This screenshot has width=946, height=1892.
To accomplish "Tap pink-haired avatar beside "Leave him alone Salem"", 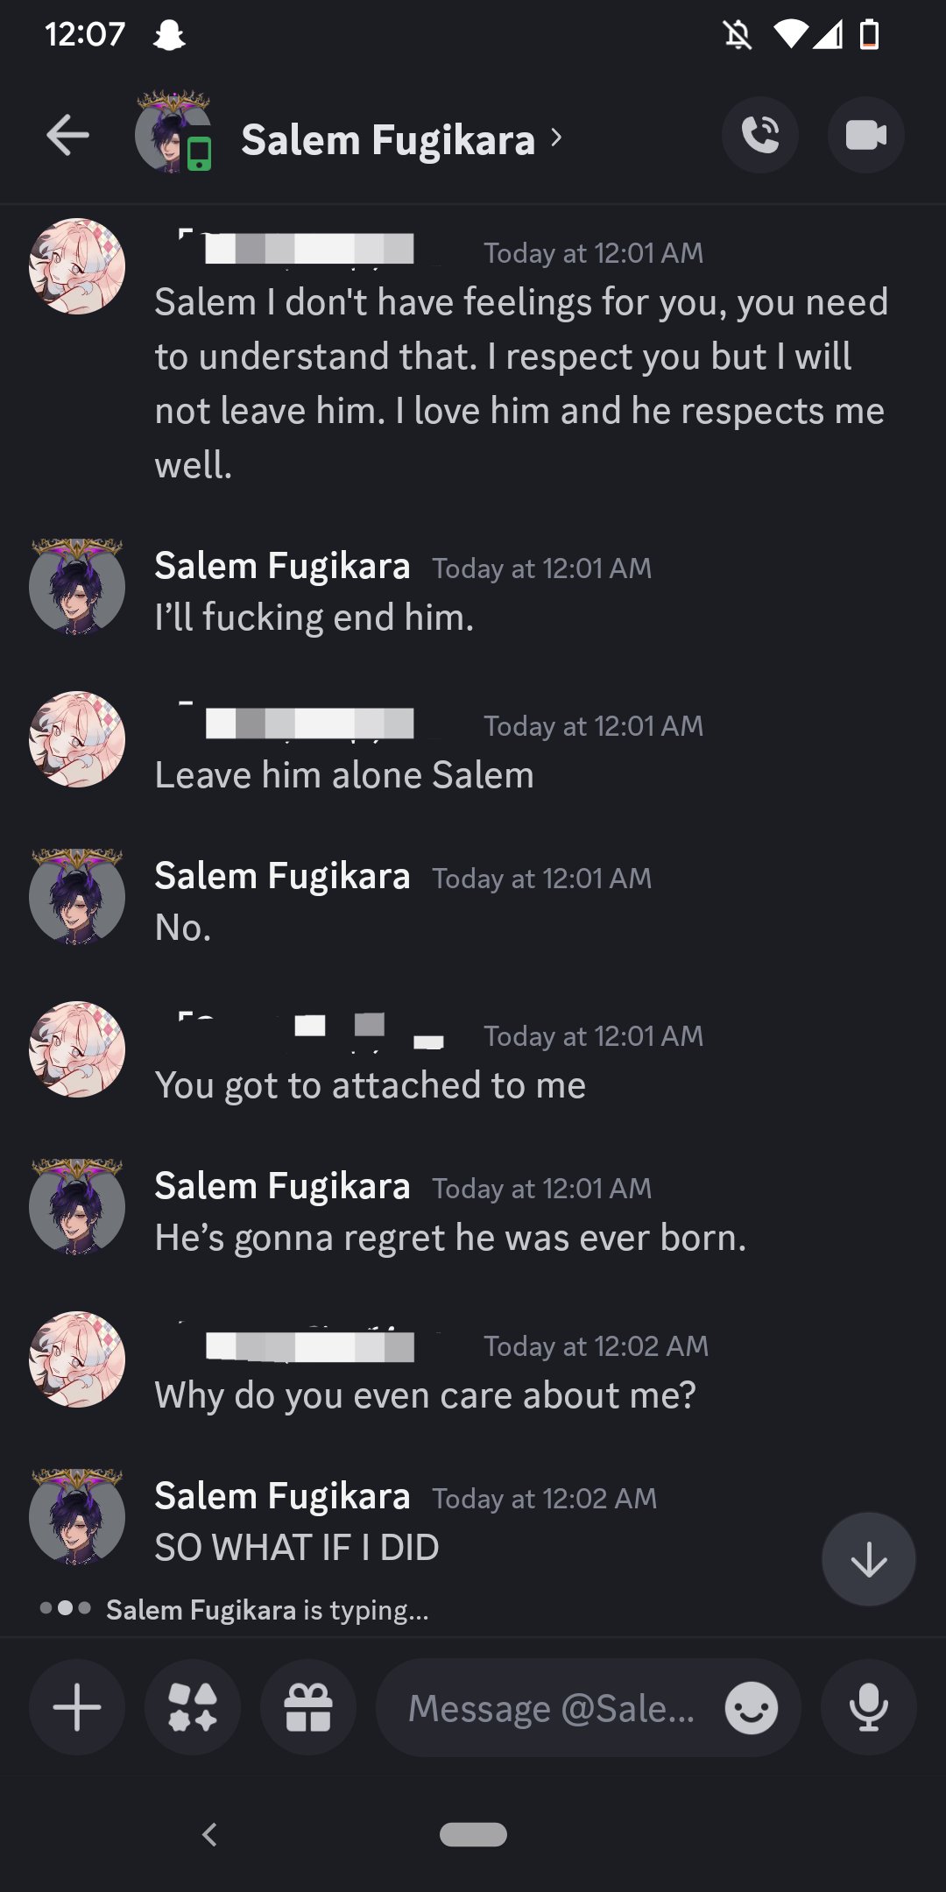I will 77,739.
